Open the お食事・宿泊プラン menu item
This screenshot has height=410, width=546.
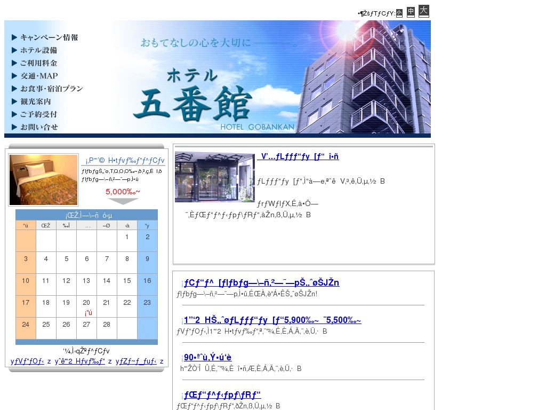pyautogui.click(x=47, y=89)
